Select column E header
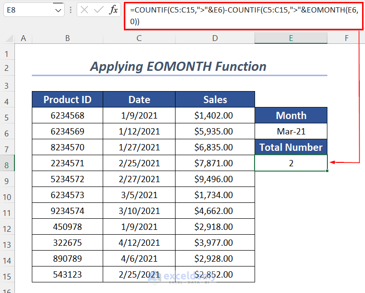Screen dimensions: 365x293 [291, 38]
